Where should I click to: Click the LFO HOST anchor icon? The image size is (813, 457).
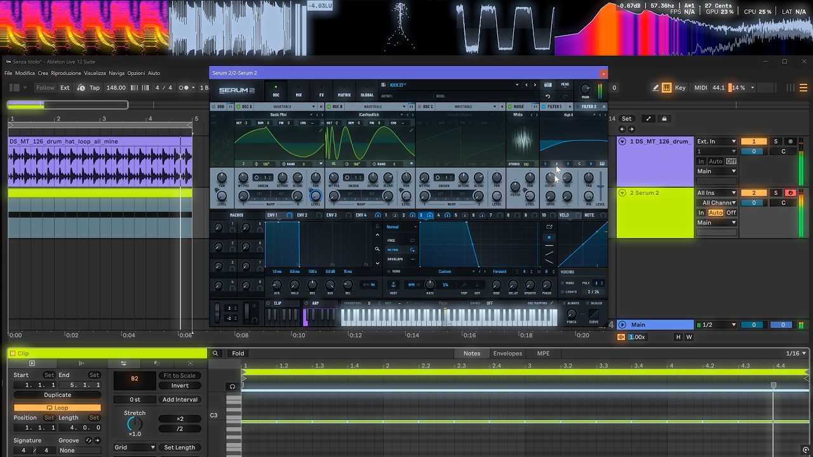pyautogui.click(x=393, y=284)
